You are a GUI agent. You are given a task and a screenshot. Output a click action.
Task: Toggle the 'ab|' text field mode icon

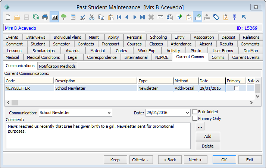point(54,17)
